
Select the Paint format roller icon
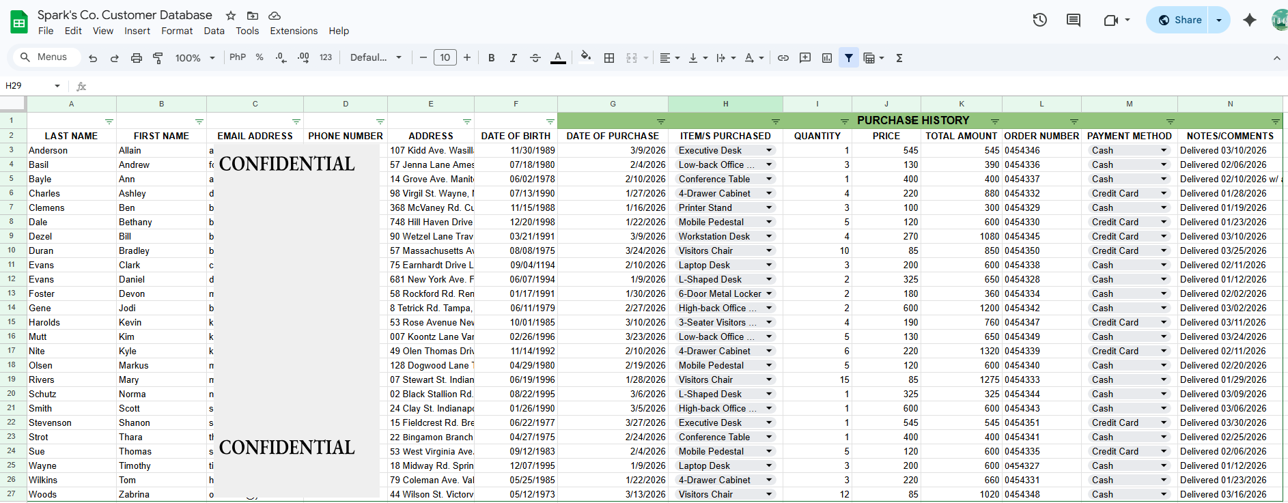click(x=158, y=58)
